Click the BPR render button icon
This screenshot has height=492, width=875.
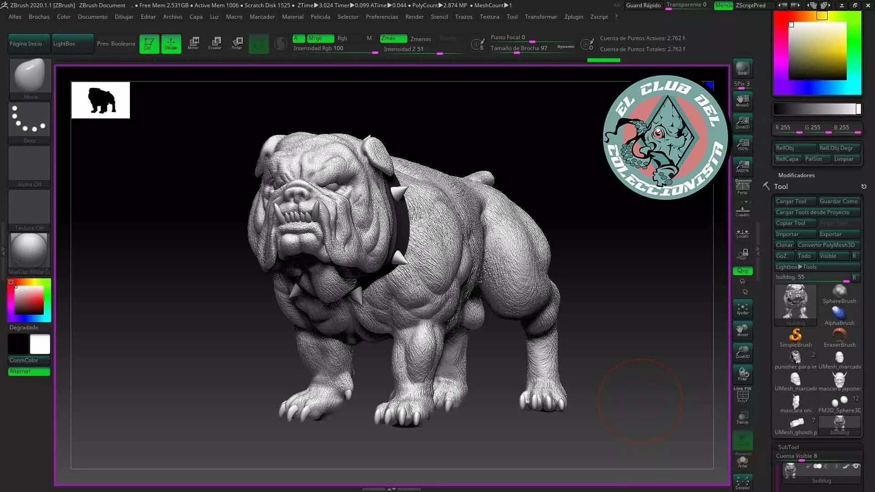[742, 68]
